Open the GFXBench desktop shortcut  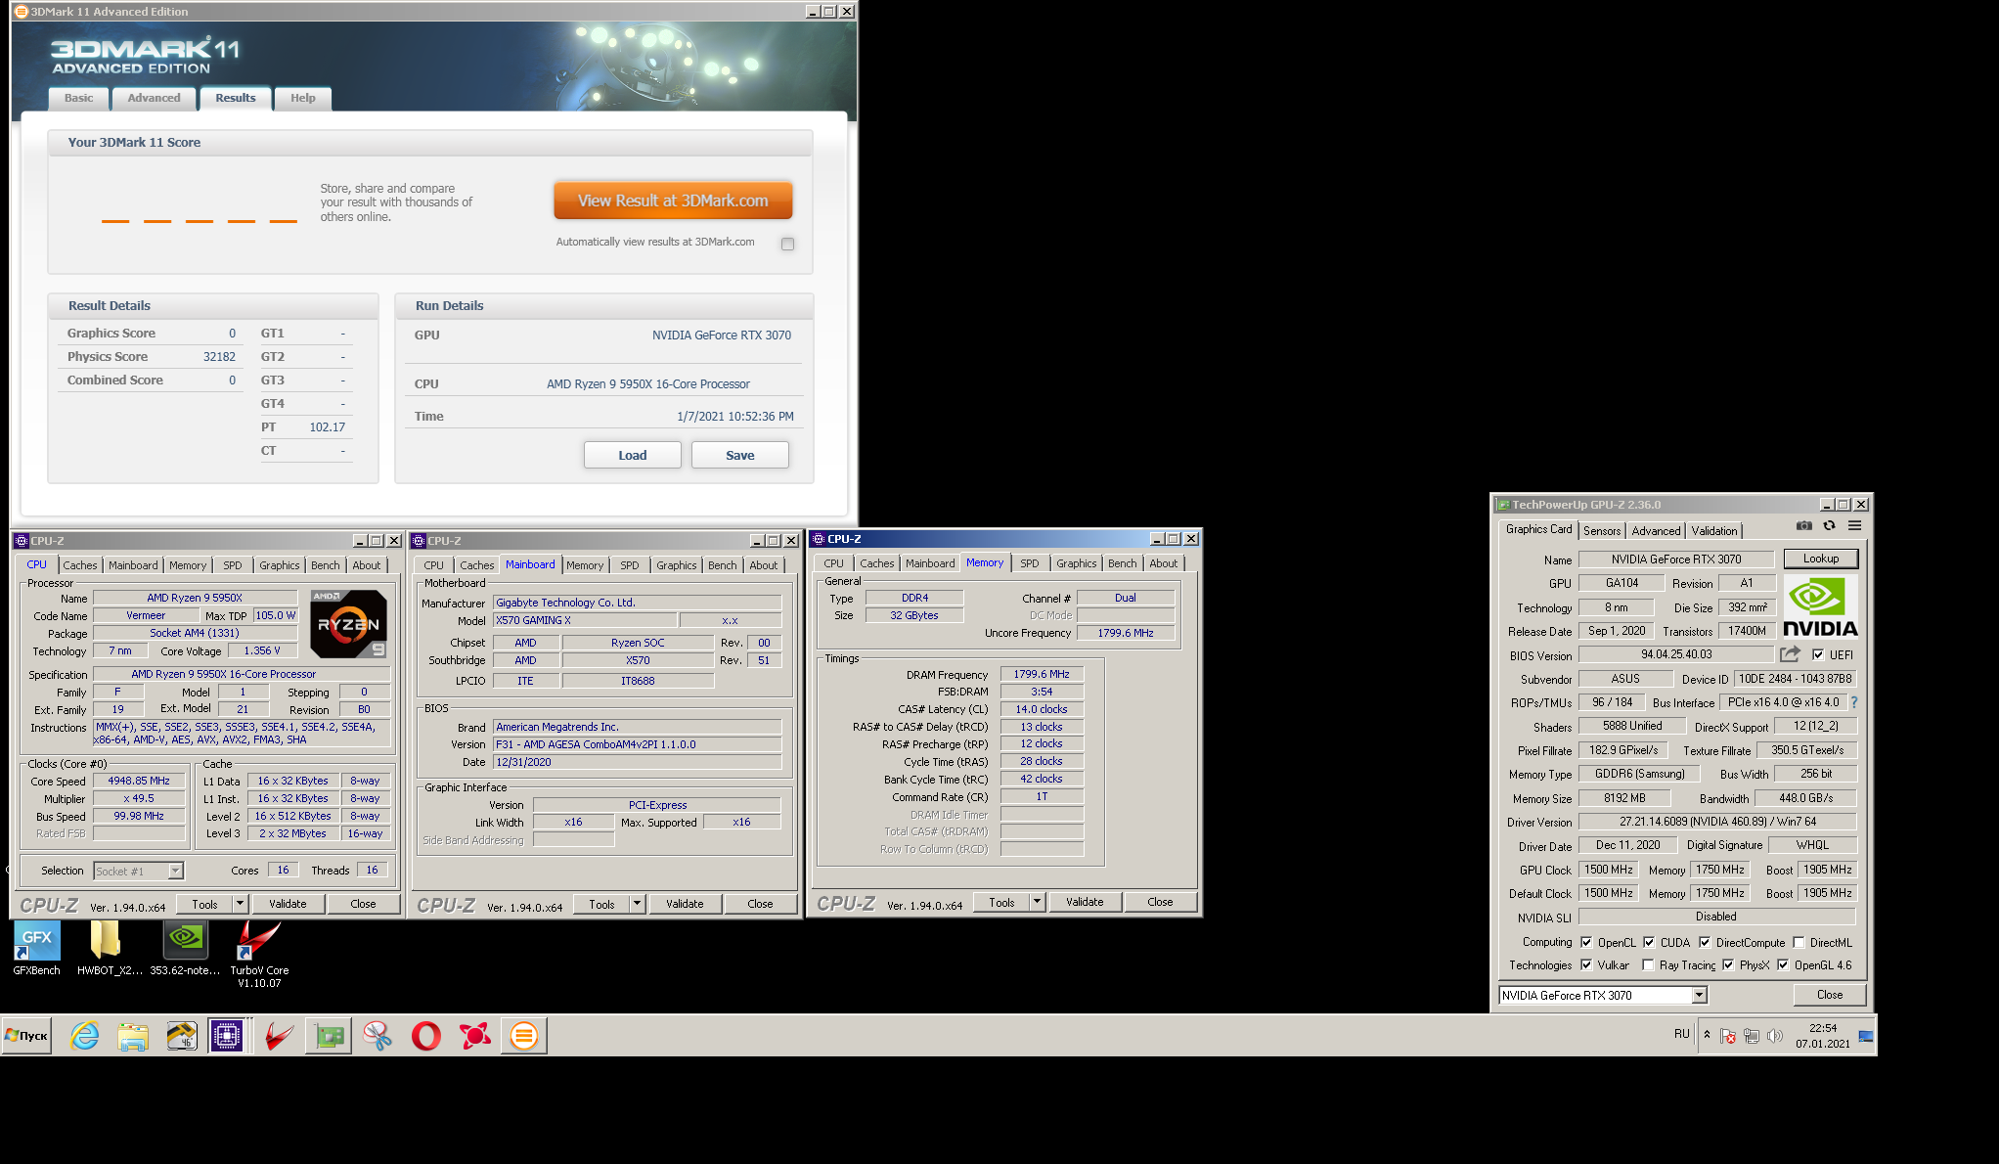point(37,949)
